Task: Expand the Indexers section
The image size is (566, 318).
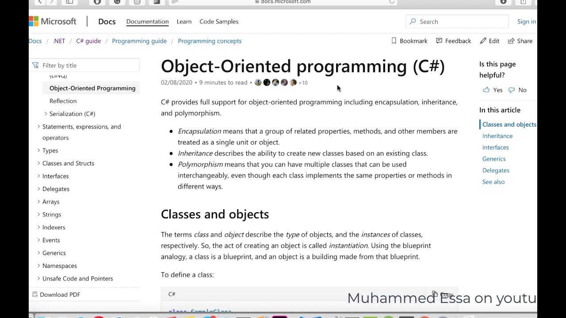Action: (x=38, y=227)
